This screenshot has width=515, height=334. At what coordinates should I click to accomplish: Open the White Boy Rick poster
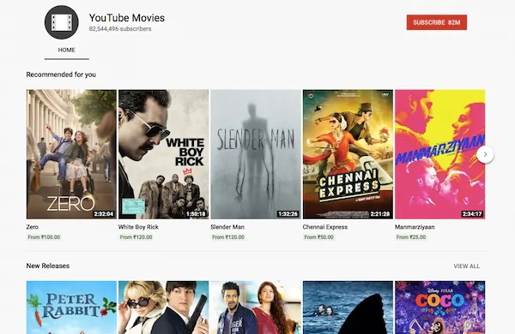(164, 154)
